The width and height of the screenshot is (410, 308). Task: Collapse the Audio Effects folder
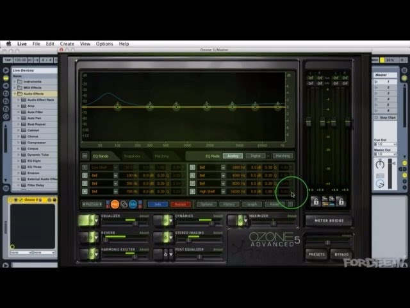tap(15, 94)
